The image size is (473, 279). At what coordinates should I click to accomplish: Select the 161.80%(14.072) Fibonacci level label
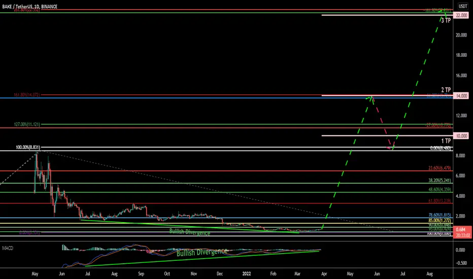pos(26,95)
